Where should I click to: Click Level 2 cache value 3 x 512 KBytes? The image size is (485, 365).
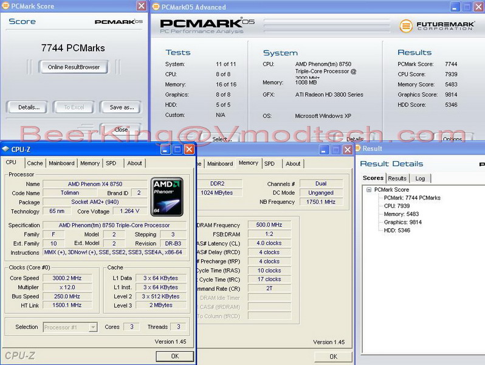click(161, 296)
